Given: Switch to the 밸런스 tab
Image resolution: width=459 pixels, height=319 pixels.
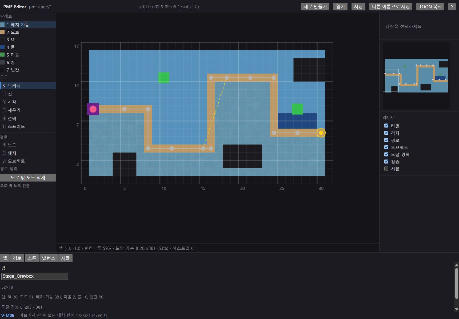Looking at the screenshot, I should pos(49,258).
